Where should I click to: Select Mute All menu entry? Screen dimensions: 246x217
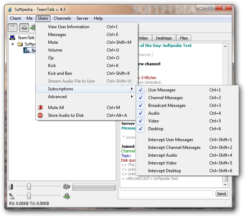86,108
